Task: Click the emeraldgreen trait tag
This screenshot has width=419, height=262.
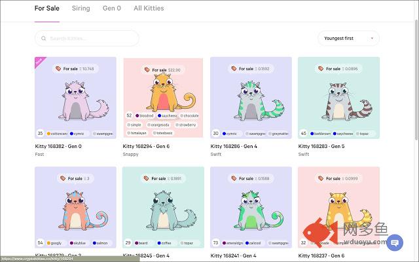Action: (x=233, y=243)
